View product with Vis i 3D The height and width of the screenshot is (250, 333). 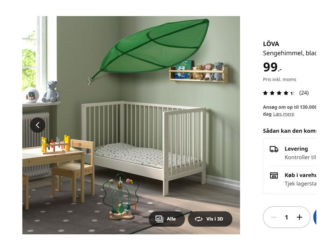(210, 219)
